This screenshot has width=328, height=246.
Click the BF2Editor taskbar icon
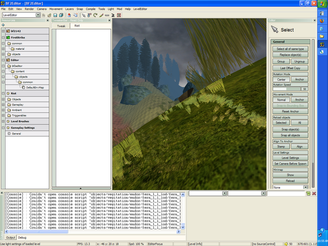[x=322, y=44]
